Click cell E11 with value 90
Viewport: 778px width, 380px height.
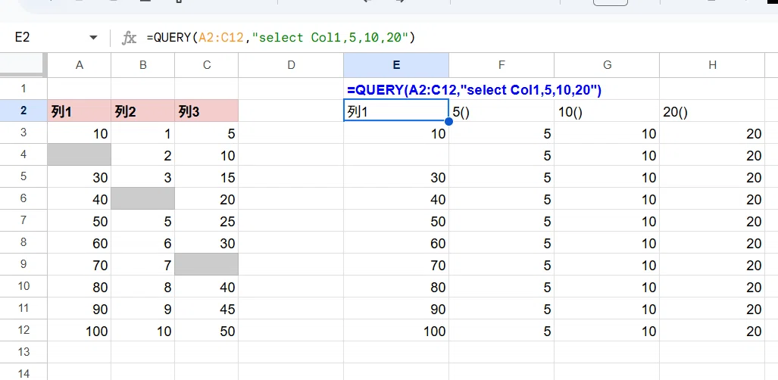tap(396, 308)
